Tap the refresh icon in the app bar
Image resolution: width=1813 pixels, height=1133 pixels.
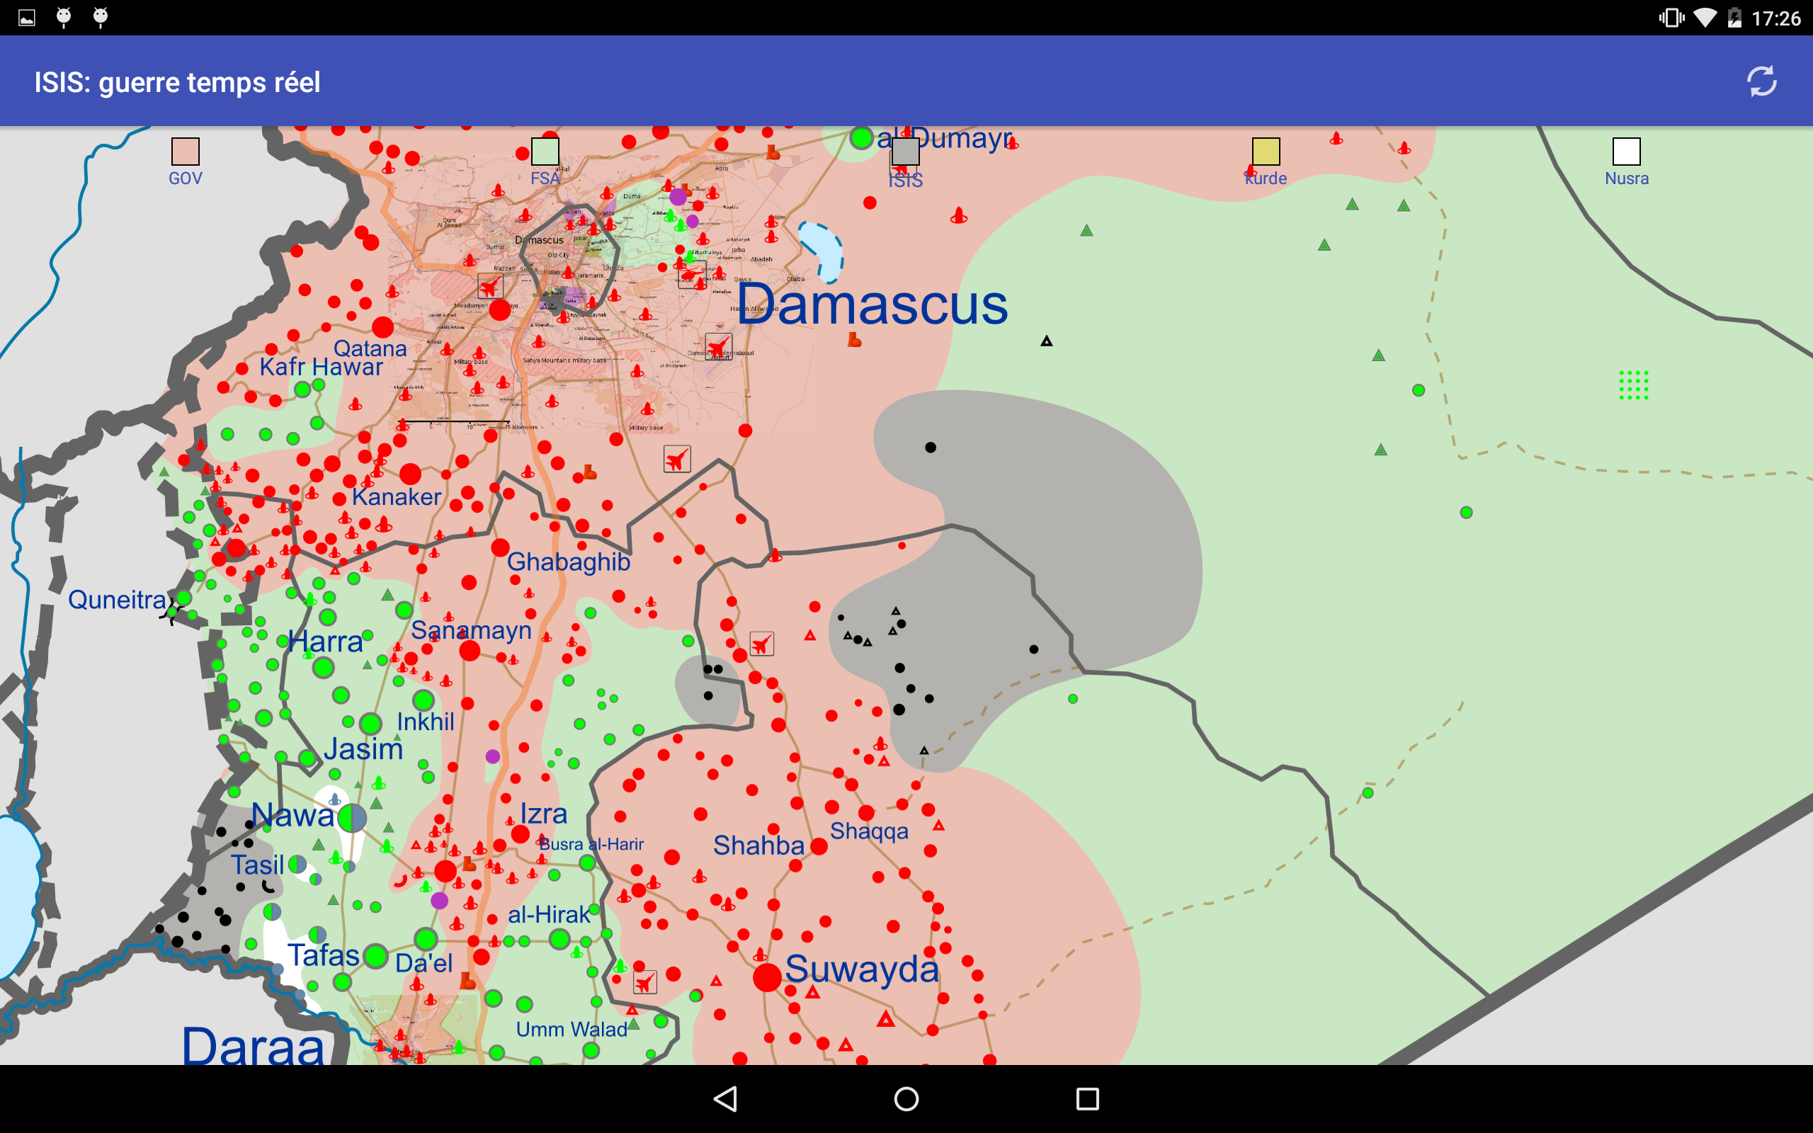click(1761, 81)
